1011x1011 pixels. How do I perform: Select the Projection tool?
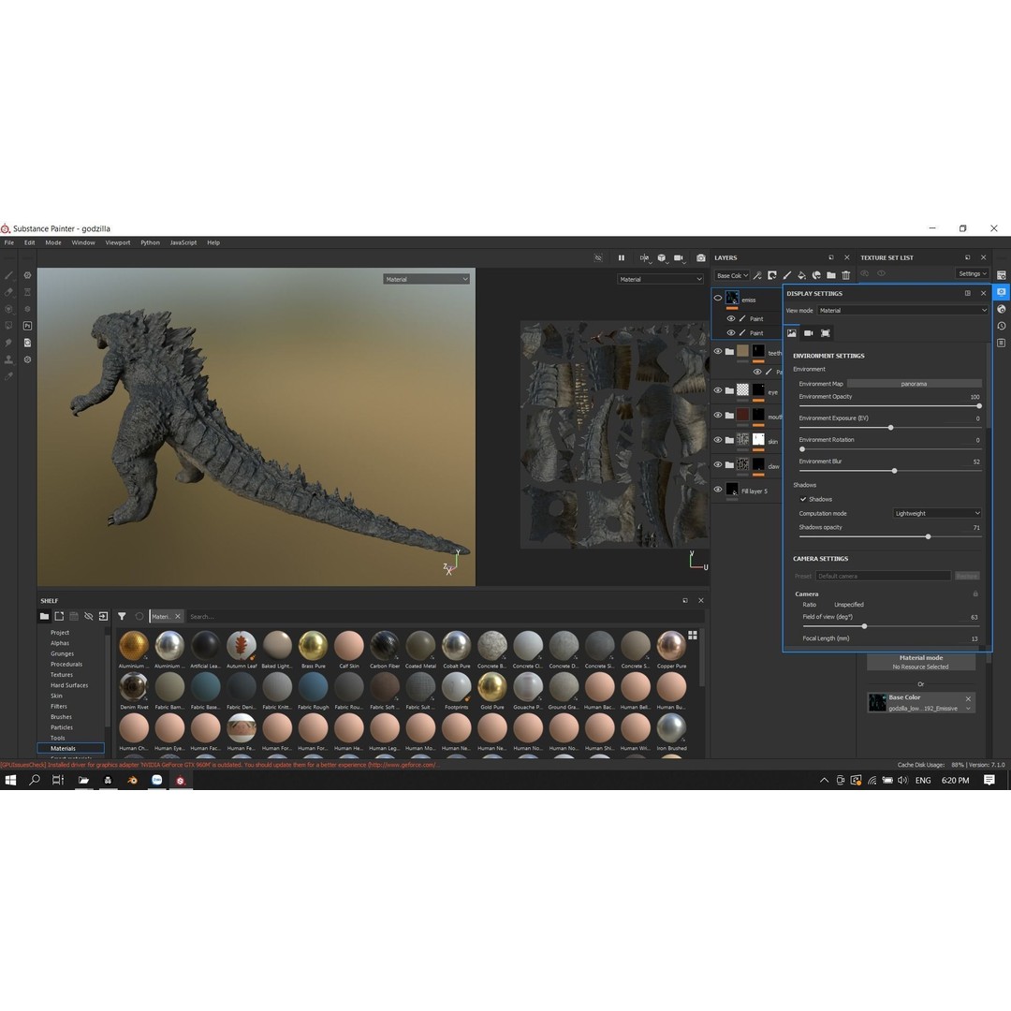9,309
